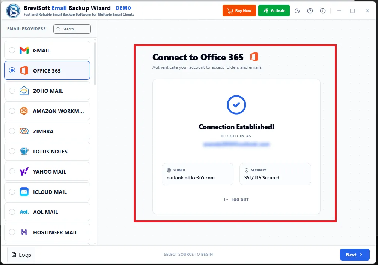Screen dimensions: 378x265
Task: Click the shield Security icon
Action: click(x=247, y=170)
